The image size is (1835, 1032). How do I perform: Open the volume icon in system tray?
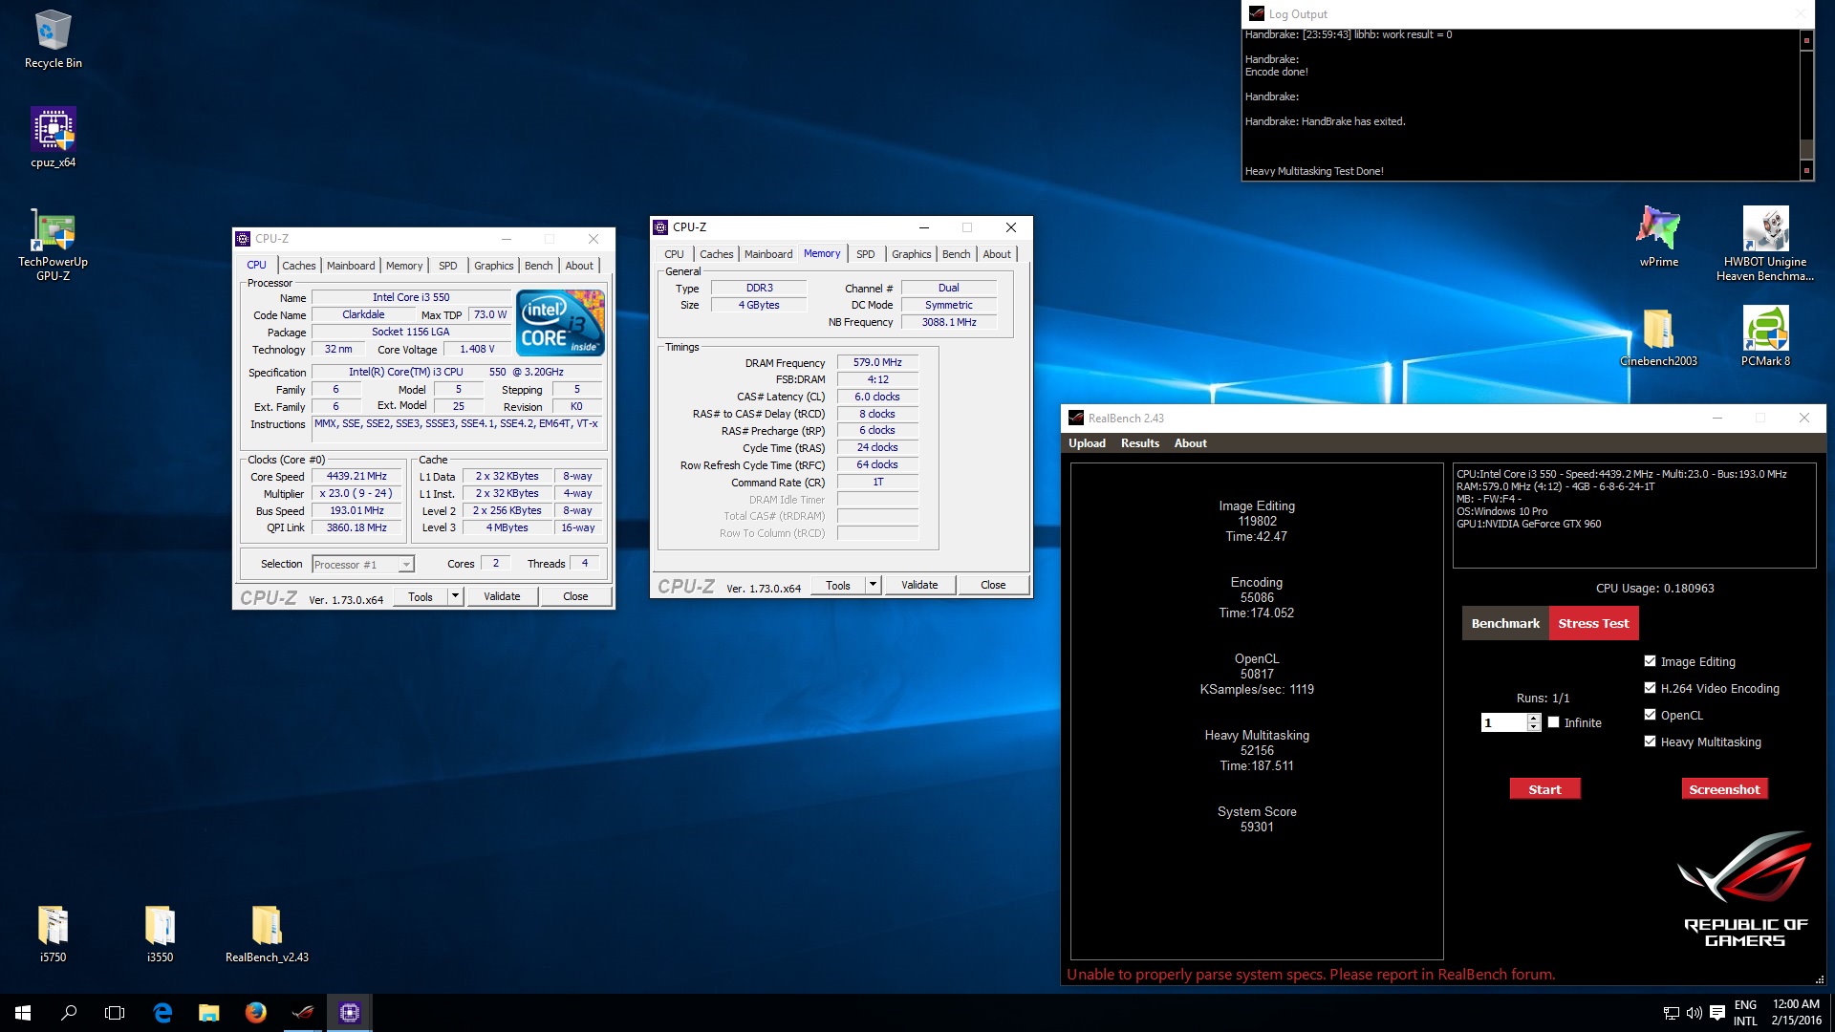pyautogui.click(x=1694, y=1013)
